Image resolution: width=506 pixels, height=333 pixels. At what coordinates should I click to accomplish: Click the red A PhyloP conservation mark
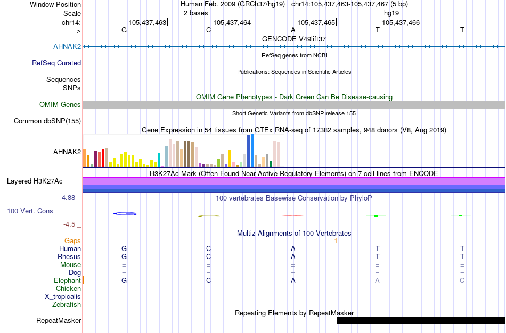pos(293,215)
